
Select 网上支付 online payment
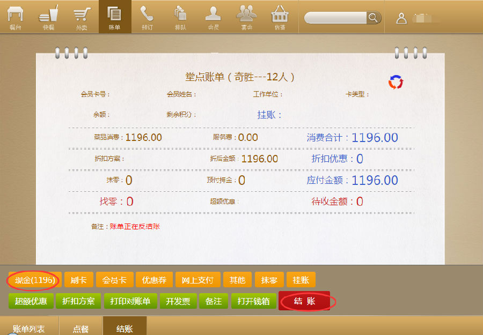coord(197,280)
